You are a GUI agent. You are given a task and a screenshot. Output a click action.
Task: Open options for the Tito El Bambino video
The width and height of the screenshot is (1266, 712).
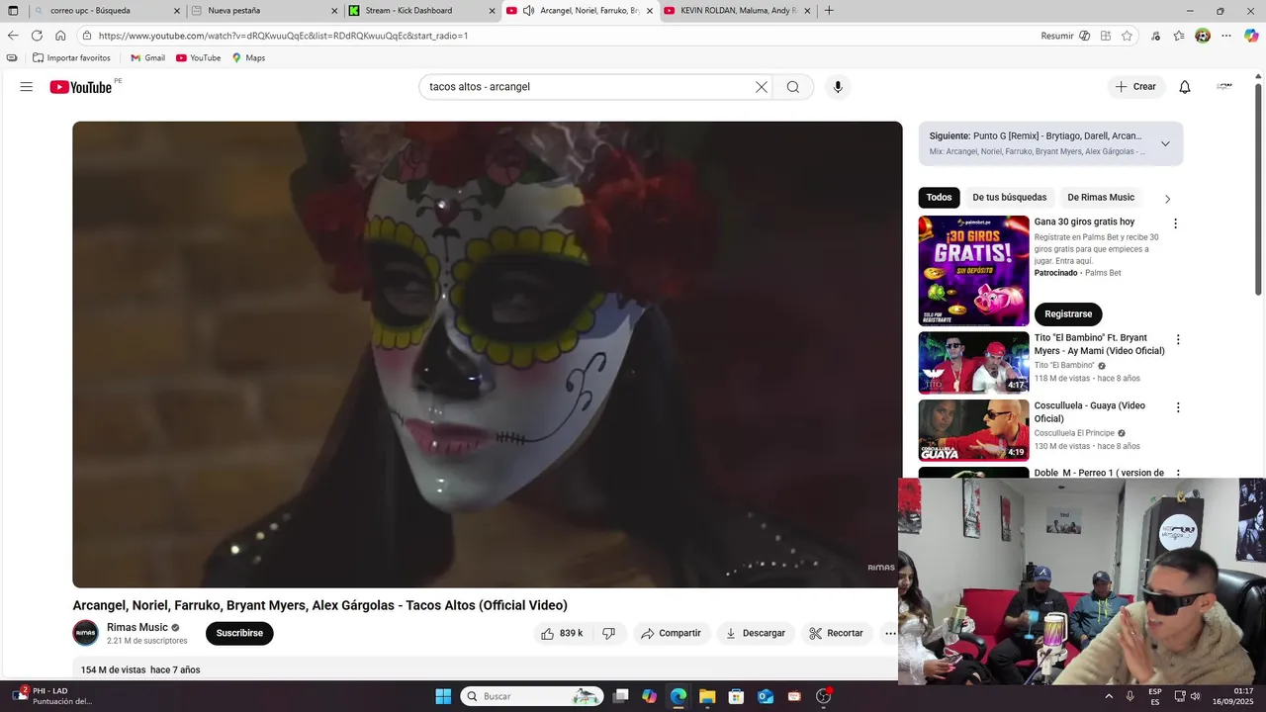click(x=1177, y=340)
